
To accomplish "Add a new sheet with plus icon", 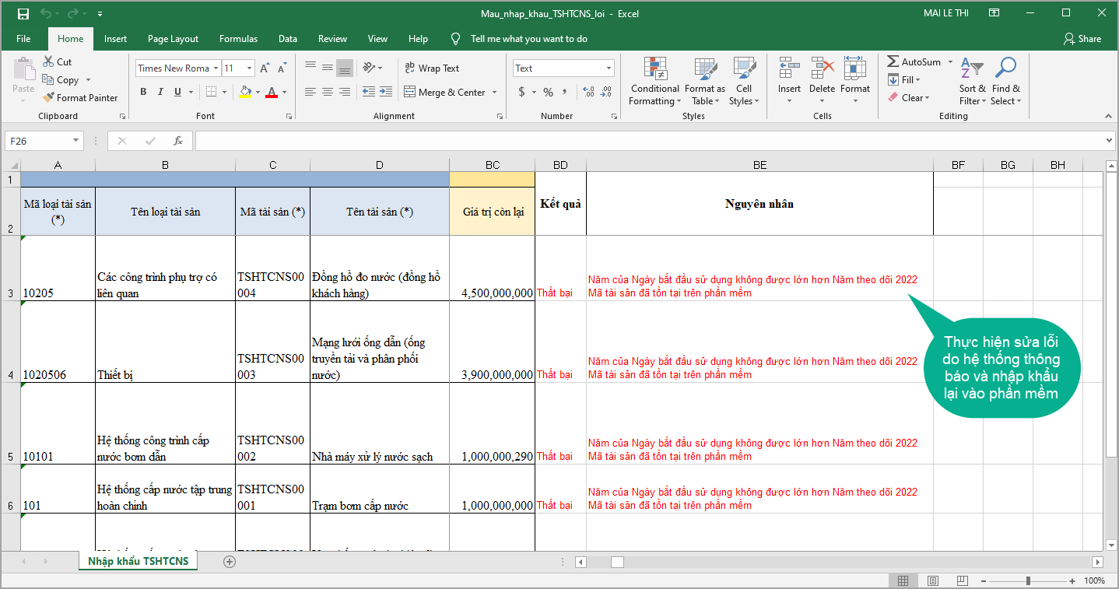I will coord(229,561).
